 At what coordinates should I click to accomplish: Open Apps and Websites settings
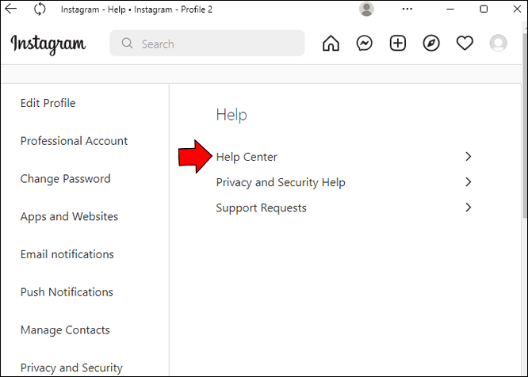pos(69,216)
